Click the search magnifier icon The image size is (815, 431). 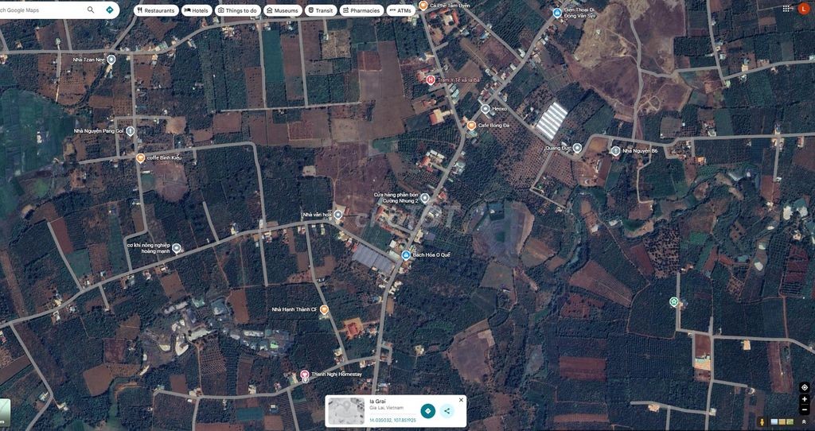pyautogui.click(x=91, y=10)
